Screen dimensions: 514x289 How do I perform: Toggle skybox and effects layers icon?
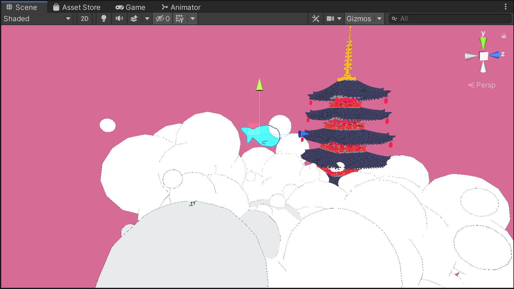(134, 19)
